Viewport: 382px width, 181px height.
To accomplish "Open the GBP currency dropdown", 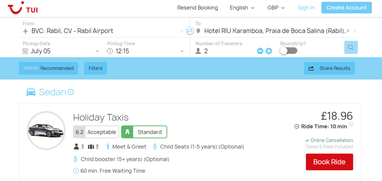I will point(276,8).
